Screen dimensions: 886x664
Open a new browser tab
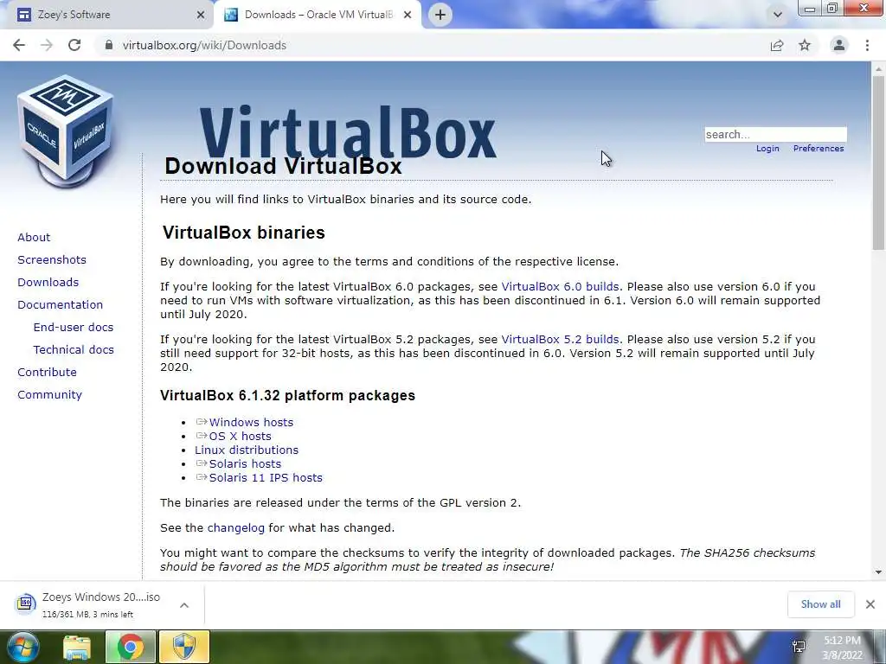point(440,15)
